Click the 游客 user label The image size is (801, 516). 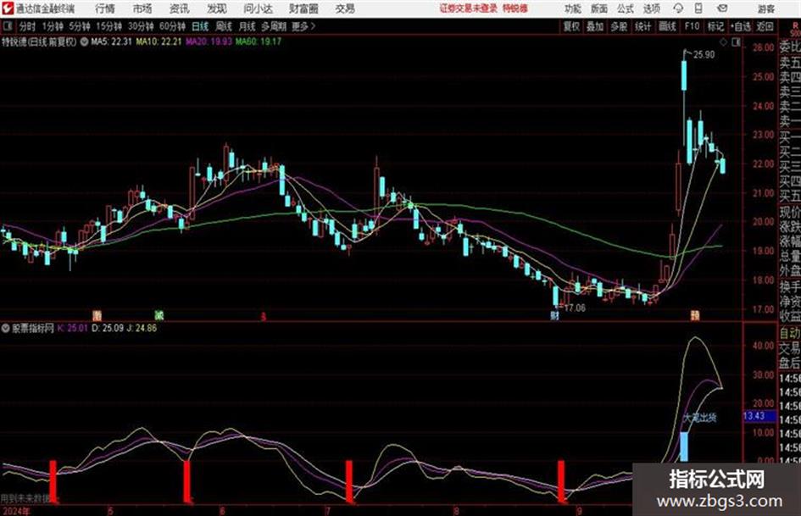point(766,8)
